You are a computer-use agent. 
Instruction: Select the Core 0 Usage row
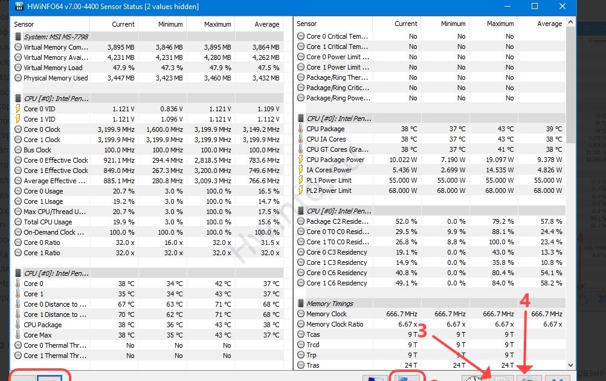coord(149,191)
